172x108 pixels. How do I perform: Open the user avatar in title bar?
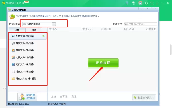click(x=140, y=3)
